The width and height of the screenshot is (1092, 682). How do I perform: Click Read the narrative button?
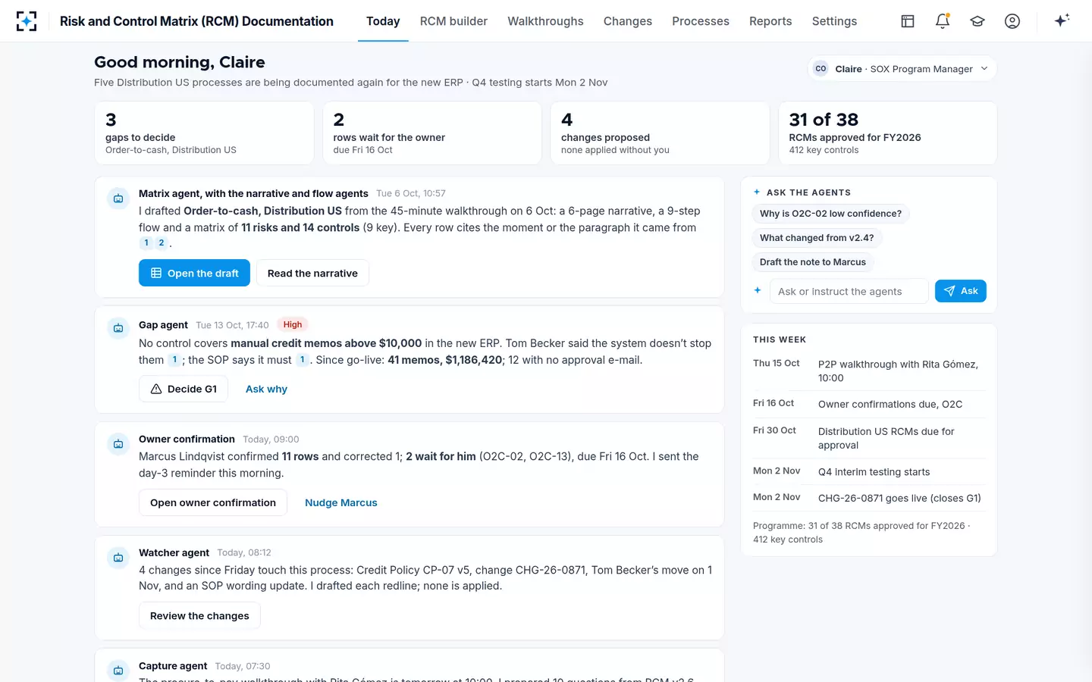[312, 273]
